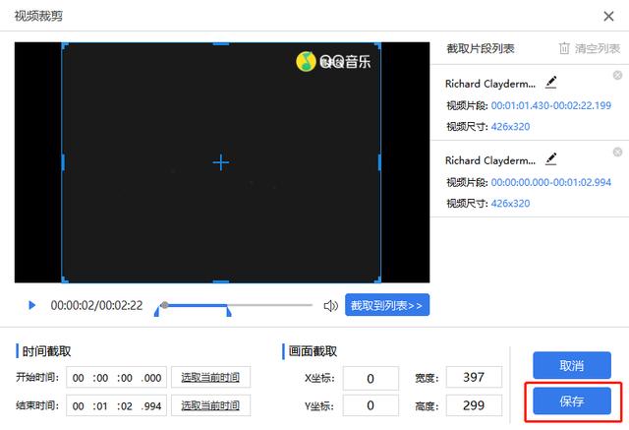The height and width of the screenshot is (430, 629).
Task: Click the top-left crop corner handle
Action: pyautogui.click(x=64, y=44)
